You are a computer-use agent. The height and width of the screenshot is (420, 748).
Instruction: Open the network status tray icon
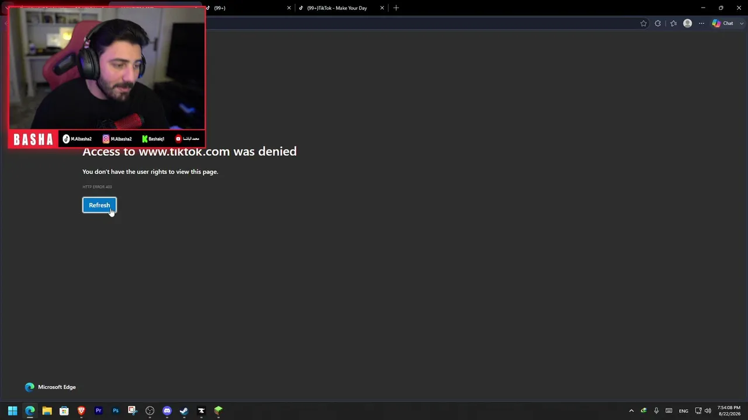point(698,411)
